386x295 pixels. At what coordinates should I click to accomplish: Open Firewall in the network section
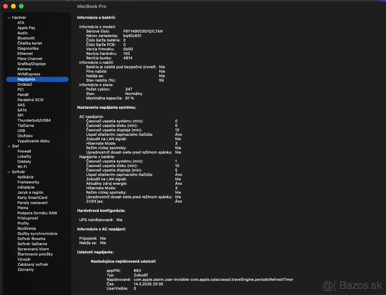coord(24,151)
